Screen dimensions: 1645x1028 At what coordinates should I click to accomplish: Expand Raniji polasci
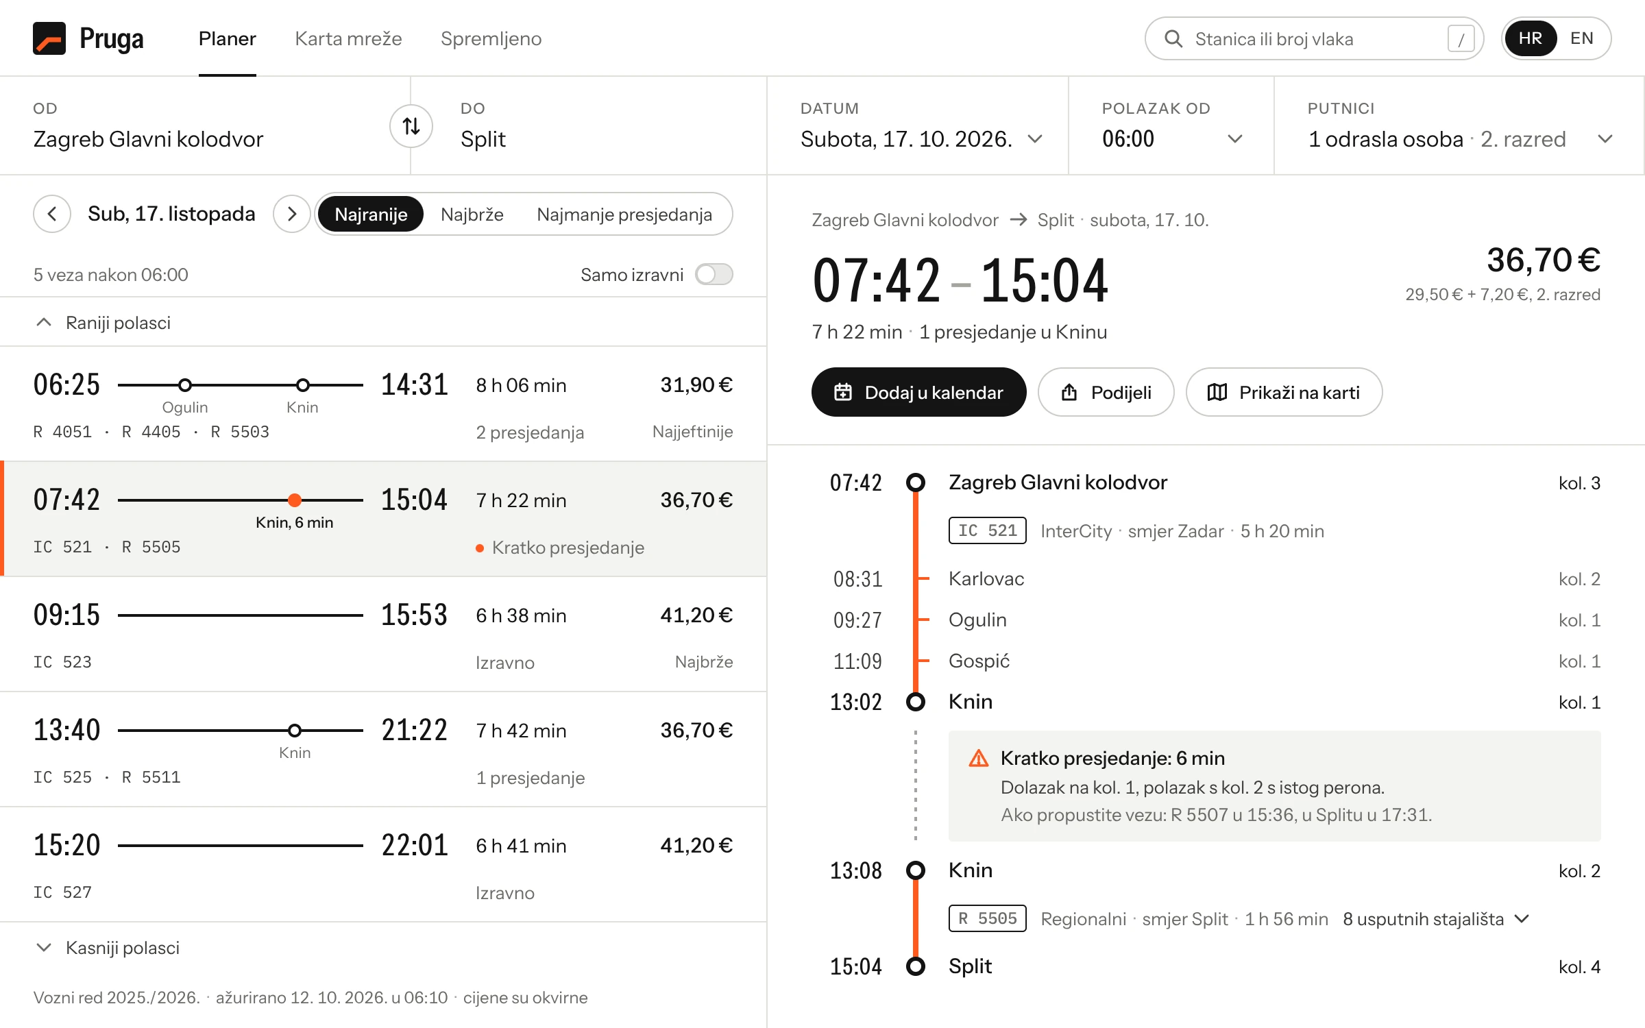pos(383,322)
